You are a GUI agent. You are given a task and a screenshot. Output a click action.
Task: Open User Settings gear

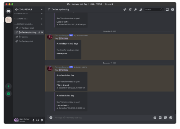pyautogui.click(x=42, y=120)
